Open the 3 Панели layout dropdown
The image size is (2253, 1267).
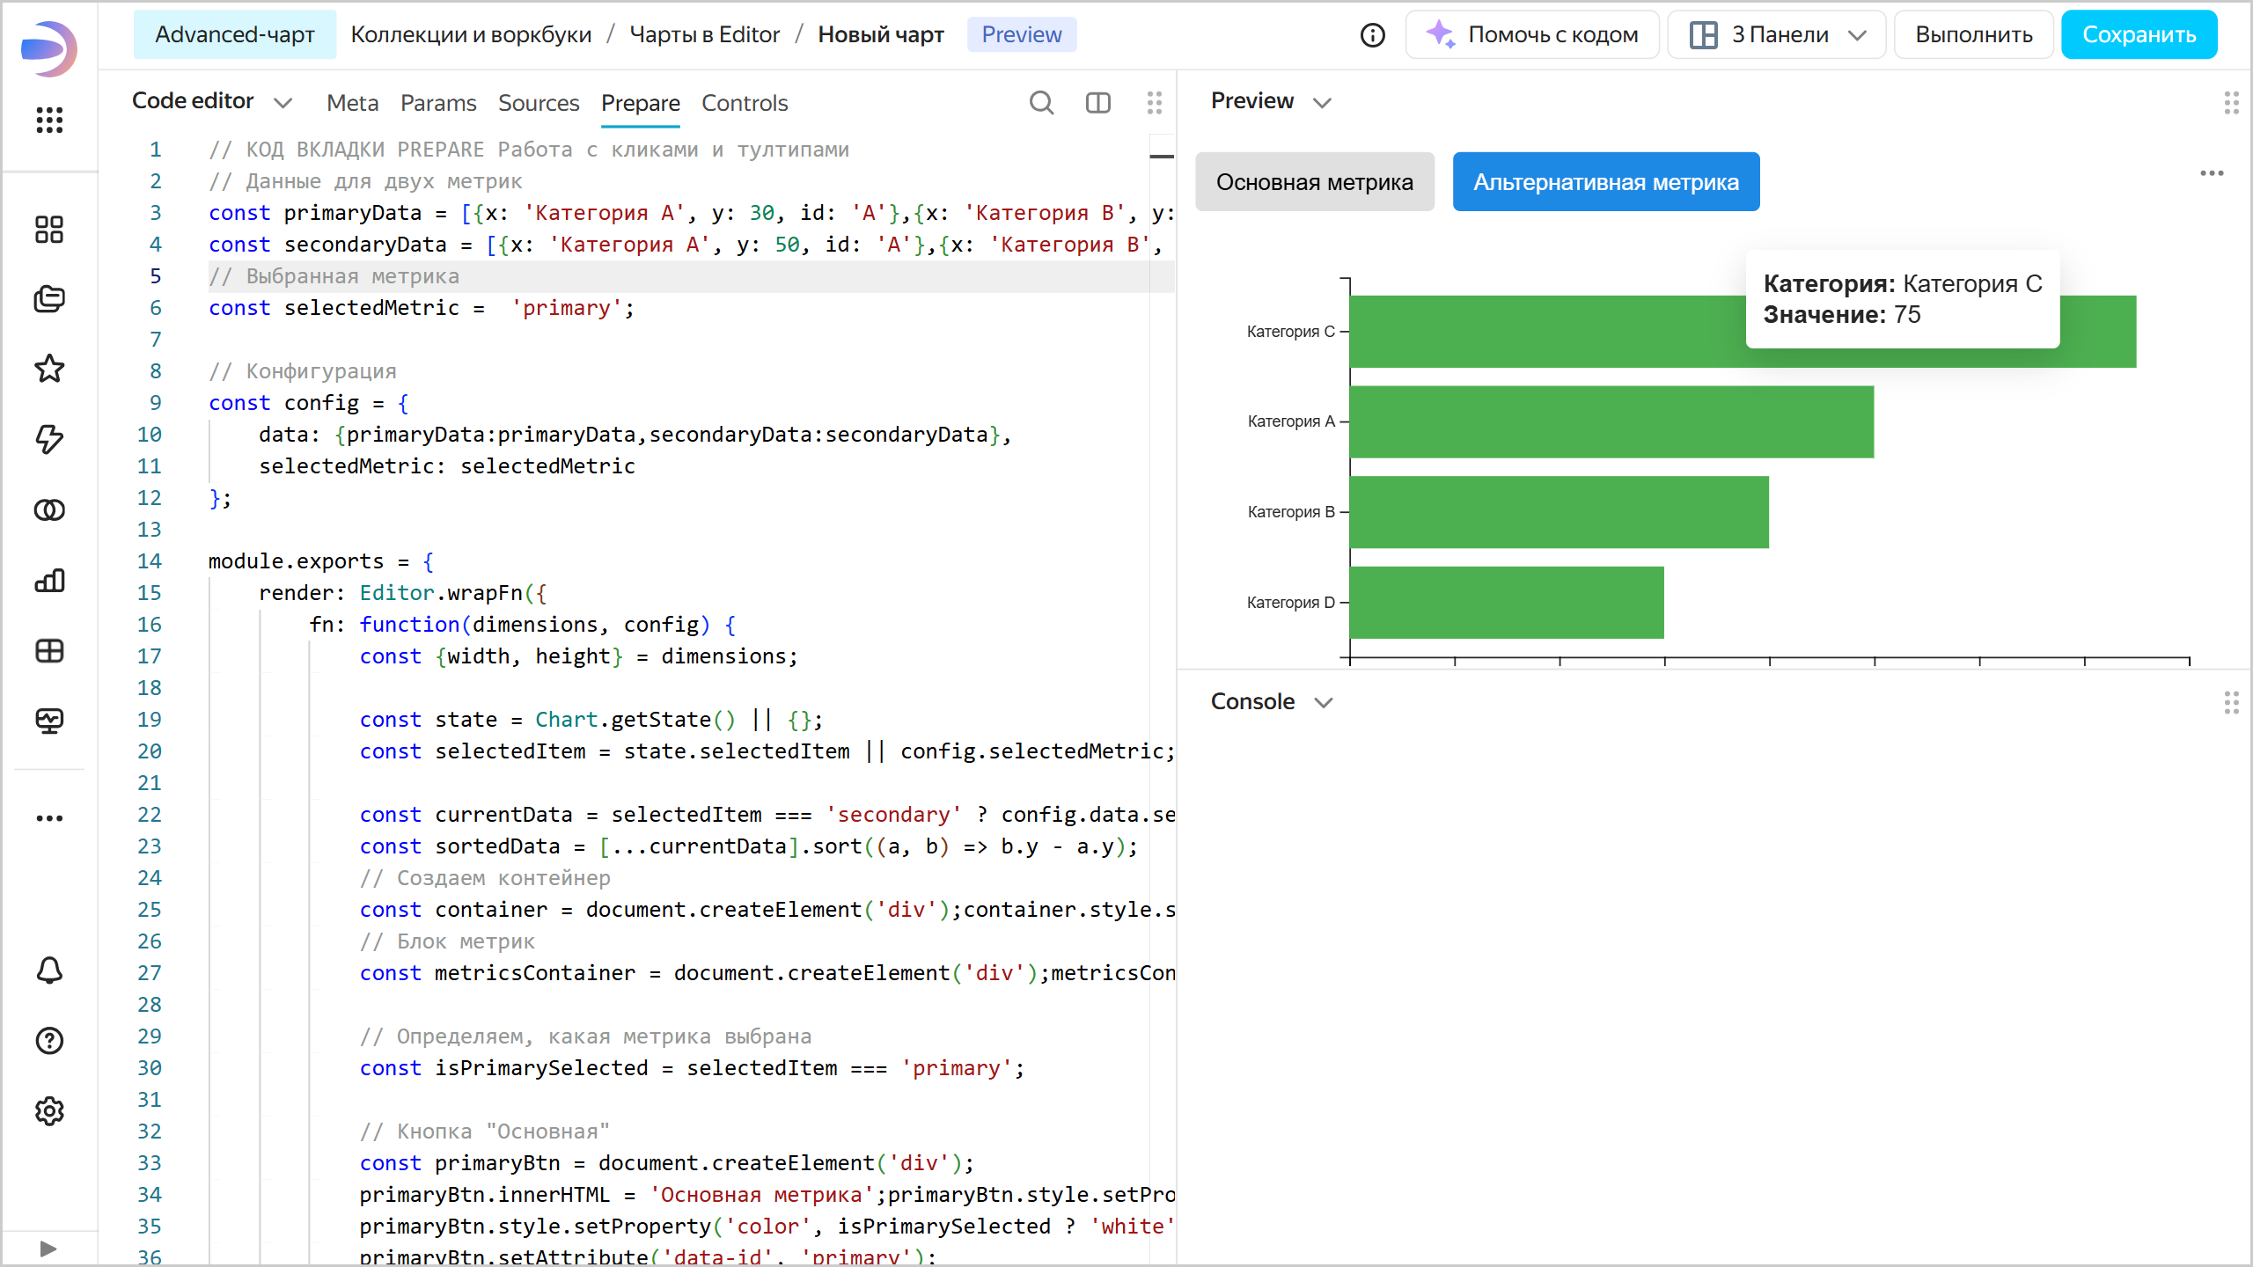pyautogui.click(x=1776, y=35)
